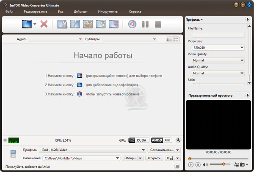Open the Инструменты menu
254x172 pixels.
108,12
